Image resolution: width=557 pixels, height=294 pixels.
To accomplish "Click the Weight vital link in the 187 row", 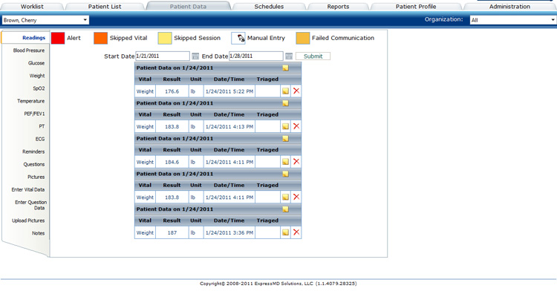I will pos(145,232).
